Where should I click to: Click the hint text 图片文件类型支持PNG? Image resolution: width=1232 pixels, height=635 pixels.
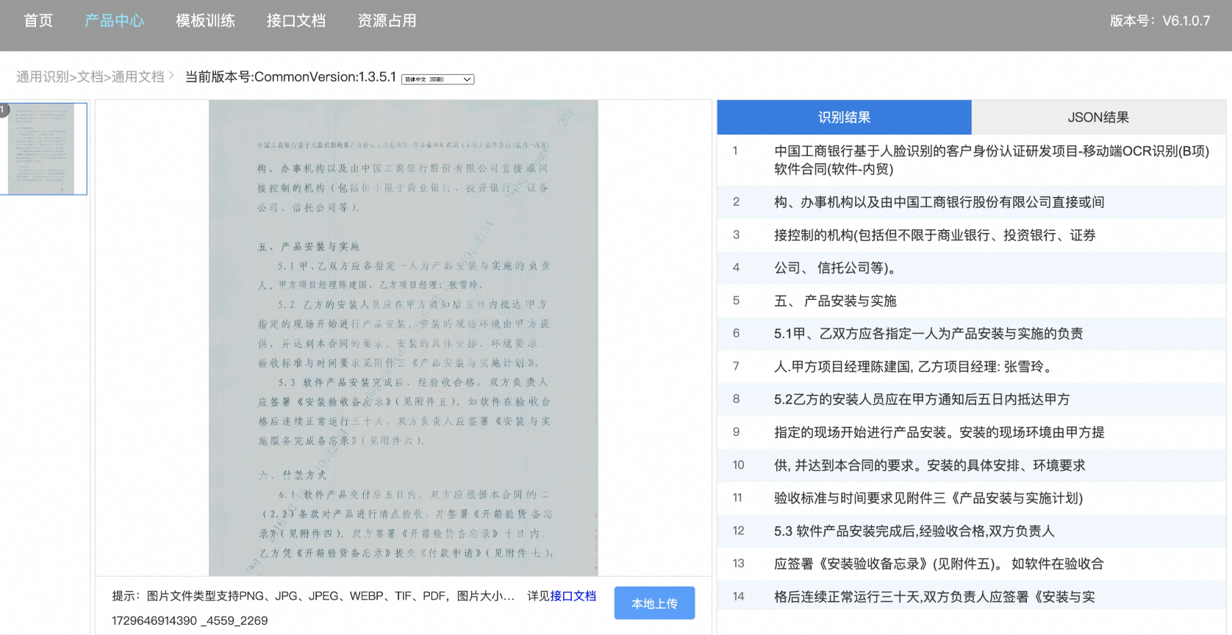tap(313, 596)
